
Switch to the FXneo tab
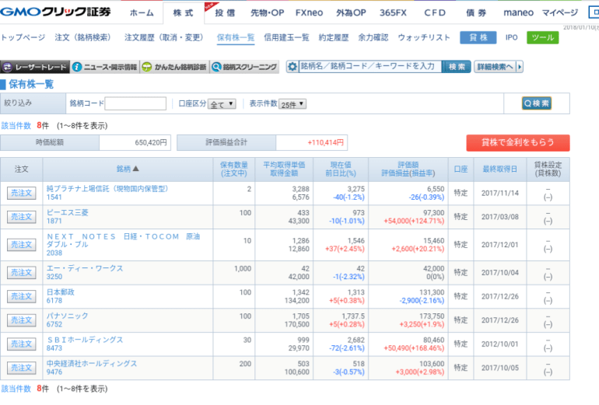[x=311, y=13]
